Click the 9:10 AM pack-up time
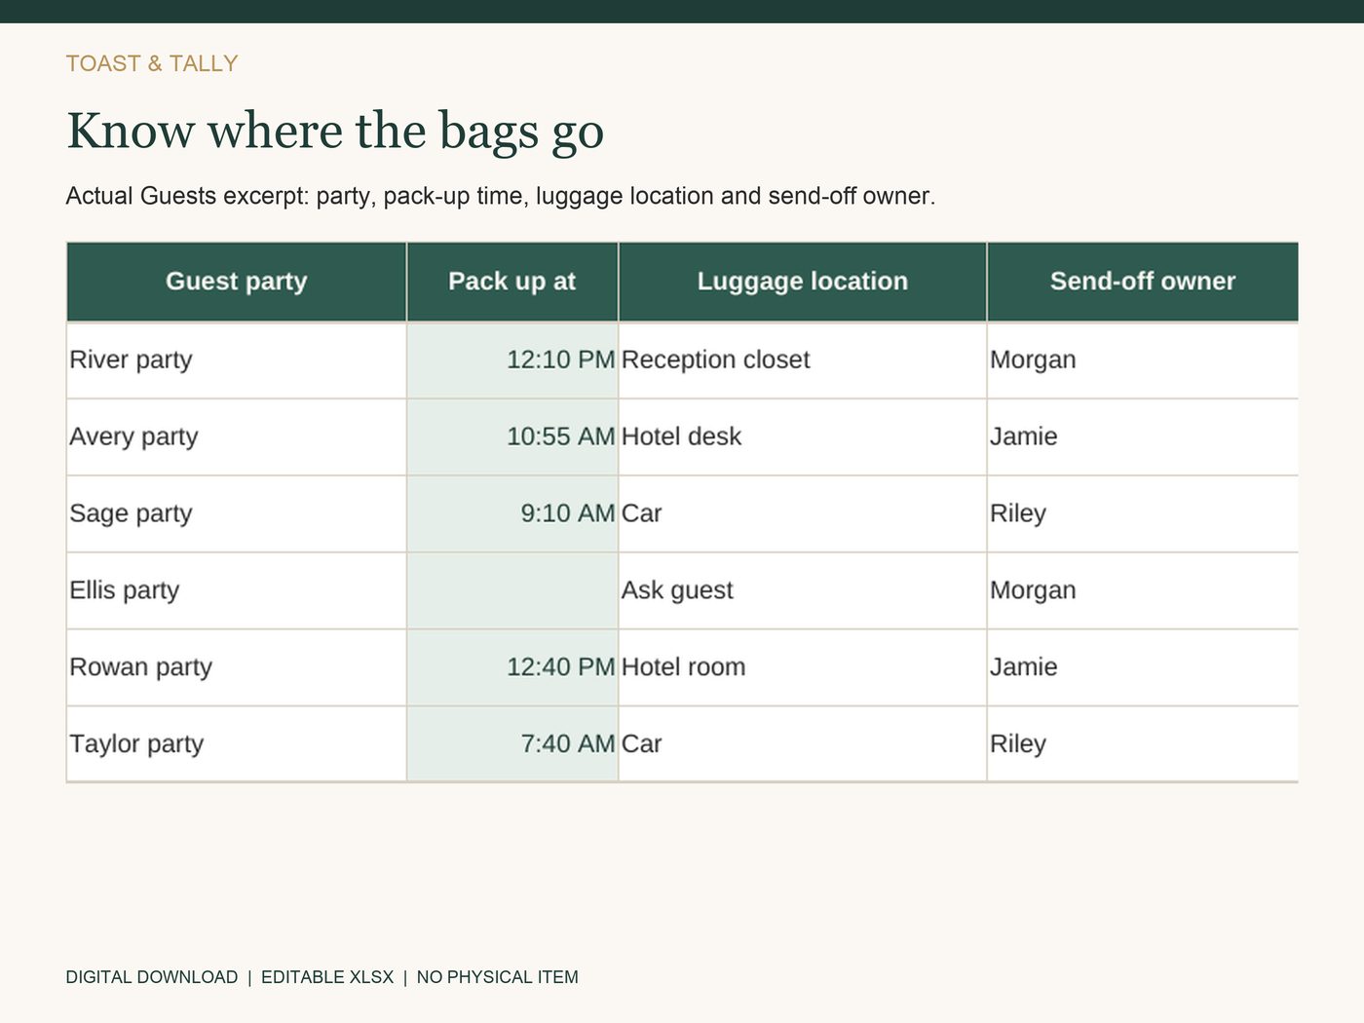Screen dimensions: 1364x1023 click(512, 514)
